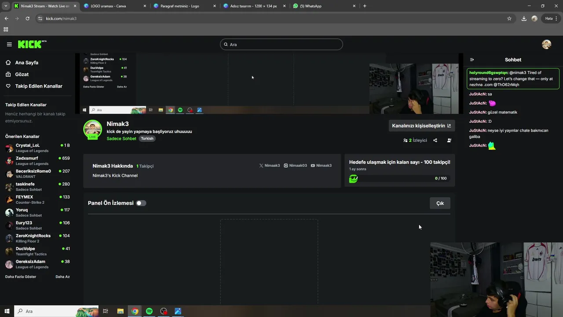Screen dimensions: 563x317
Task: Open DucVolpe recommended channel
Action: pyautogui.click(x=37, y=251)
